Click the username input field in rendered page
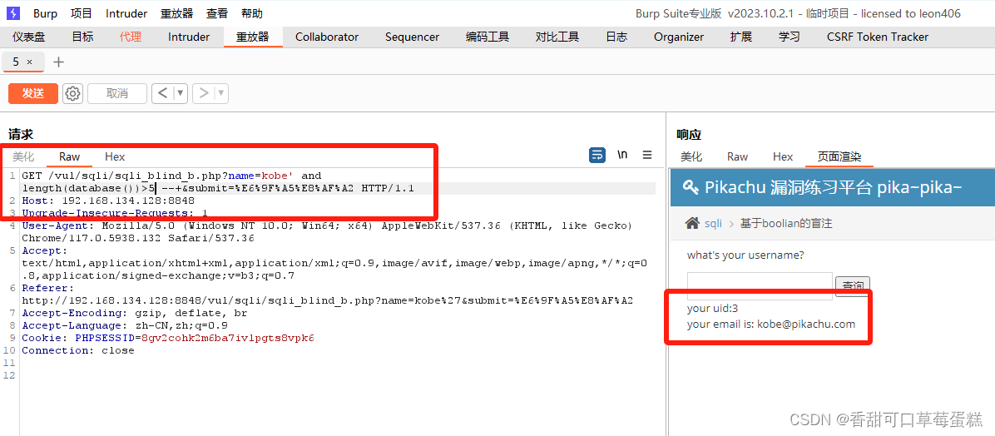The height and width of the screenshot is (436, 995). pyautogui.click(x=760, y=286)
